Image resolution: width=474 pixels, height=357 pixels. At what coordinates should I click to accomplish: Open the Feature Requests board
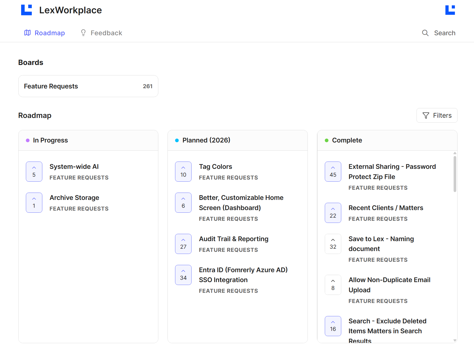click(88, 86)
